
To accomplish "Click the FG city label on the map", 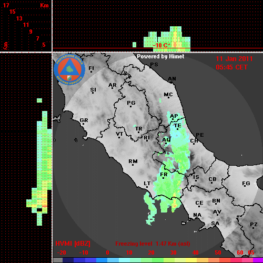I will click(x=246, y=184).
